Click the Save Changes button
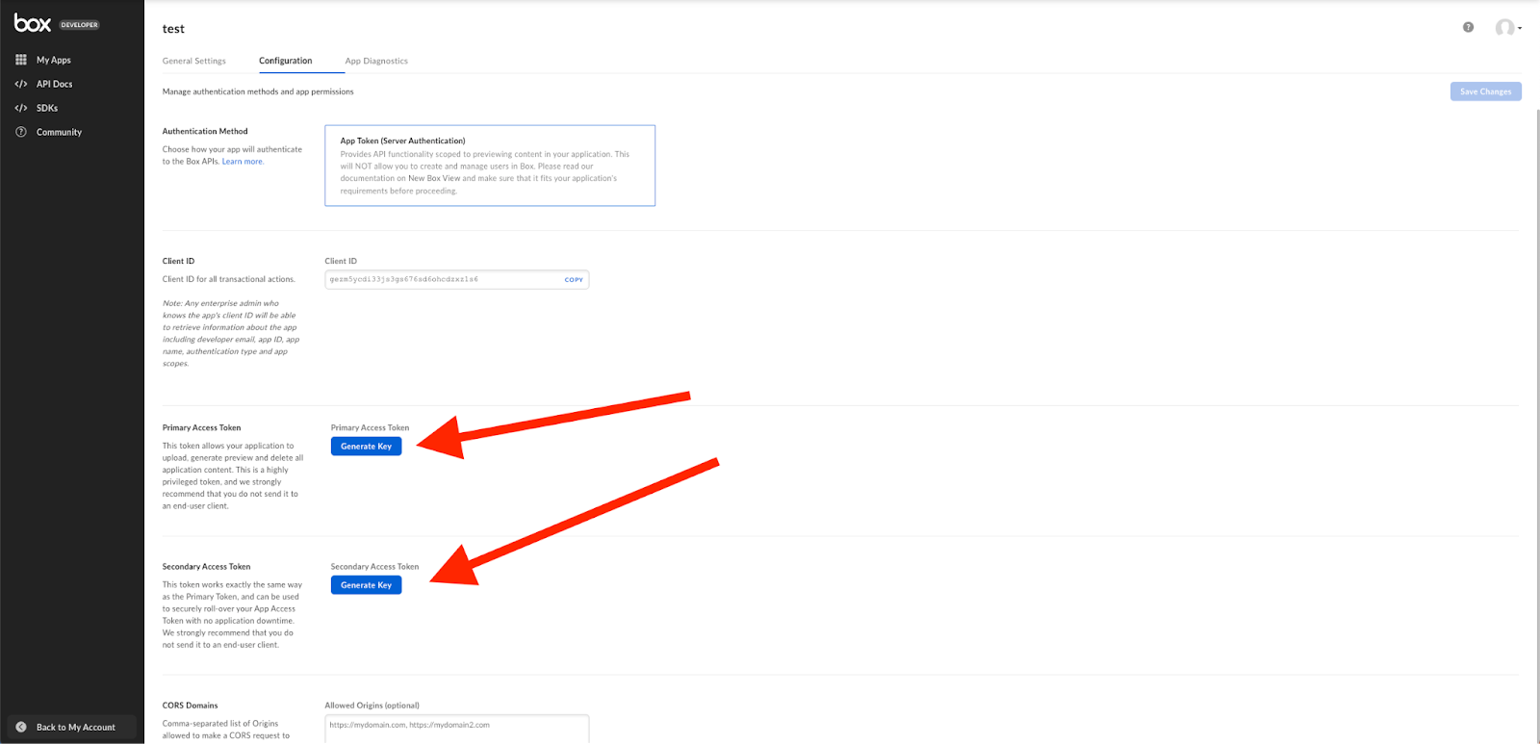1540x744 pixels. pyautogui.click(x=1485, y=91)
